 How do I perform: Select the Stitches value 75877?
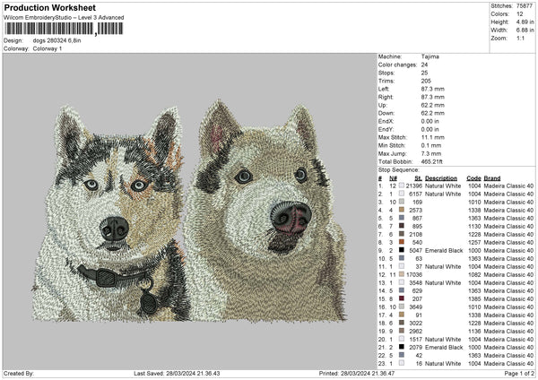coord(525,6)
